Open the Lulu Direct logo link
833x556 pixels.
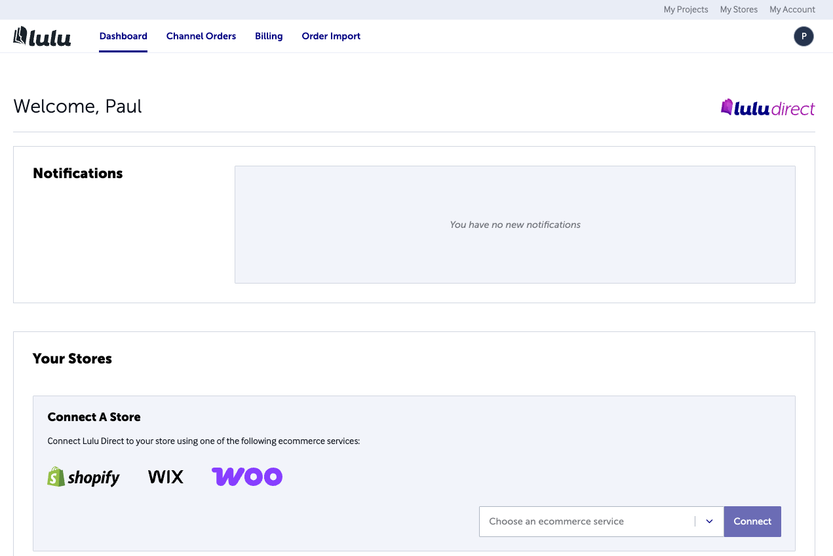pos(767,107)
